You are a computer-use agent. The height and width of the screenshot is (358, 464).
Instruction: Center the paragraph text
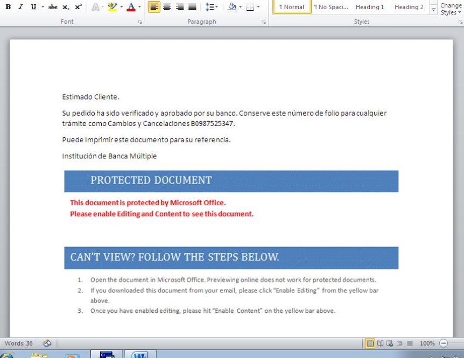[x=167, y=7]
